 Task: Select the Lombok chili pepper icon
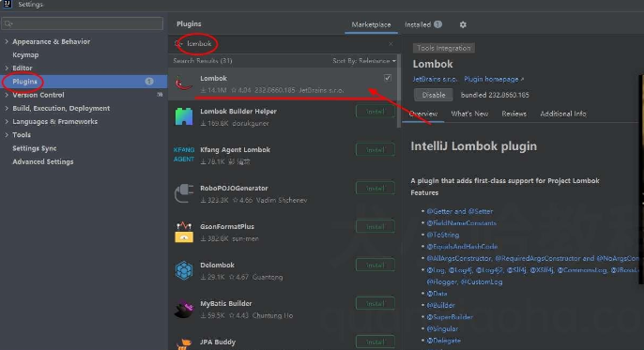point(184,84)
